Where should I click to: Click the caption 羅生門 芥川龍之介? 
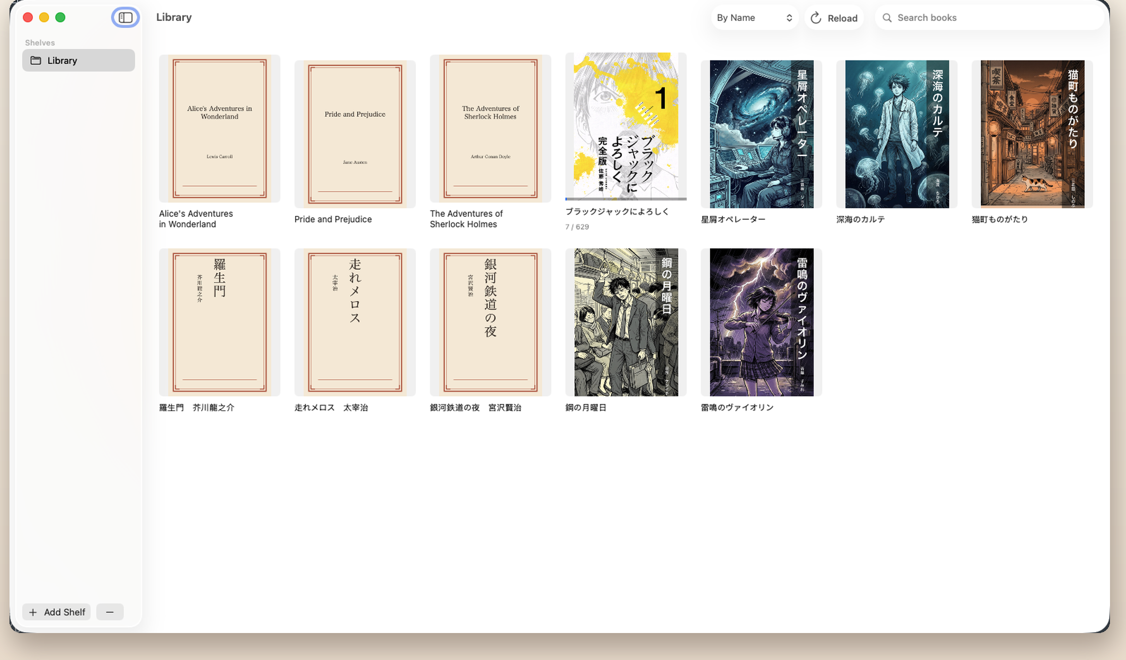point(196,408)
